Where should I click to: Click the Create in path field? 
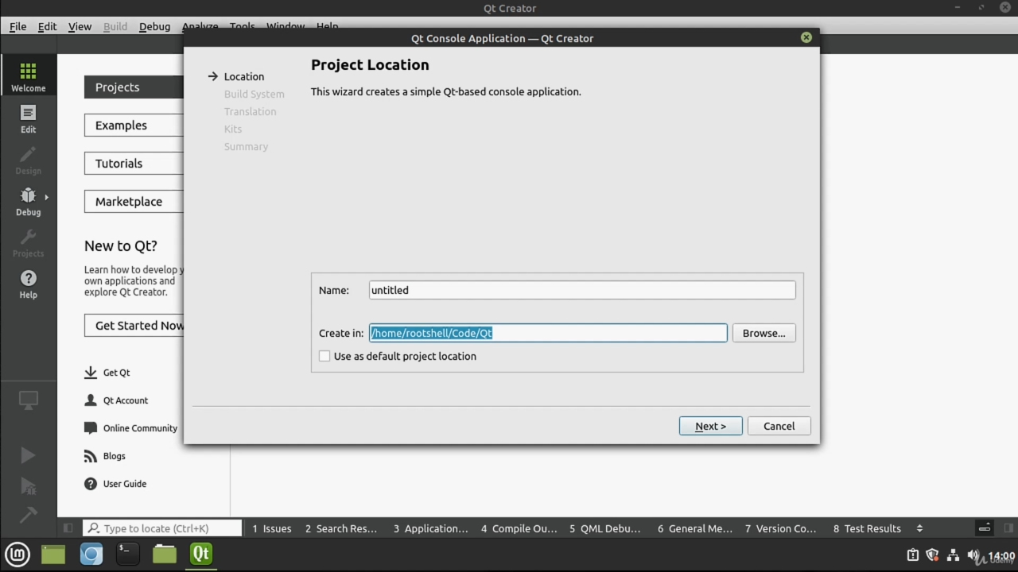point(548,333)
